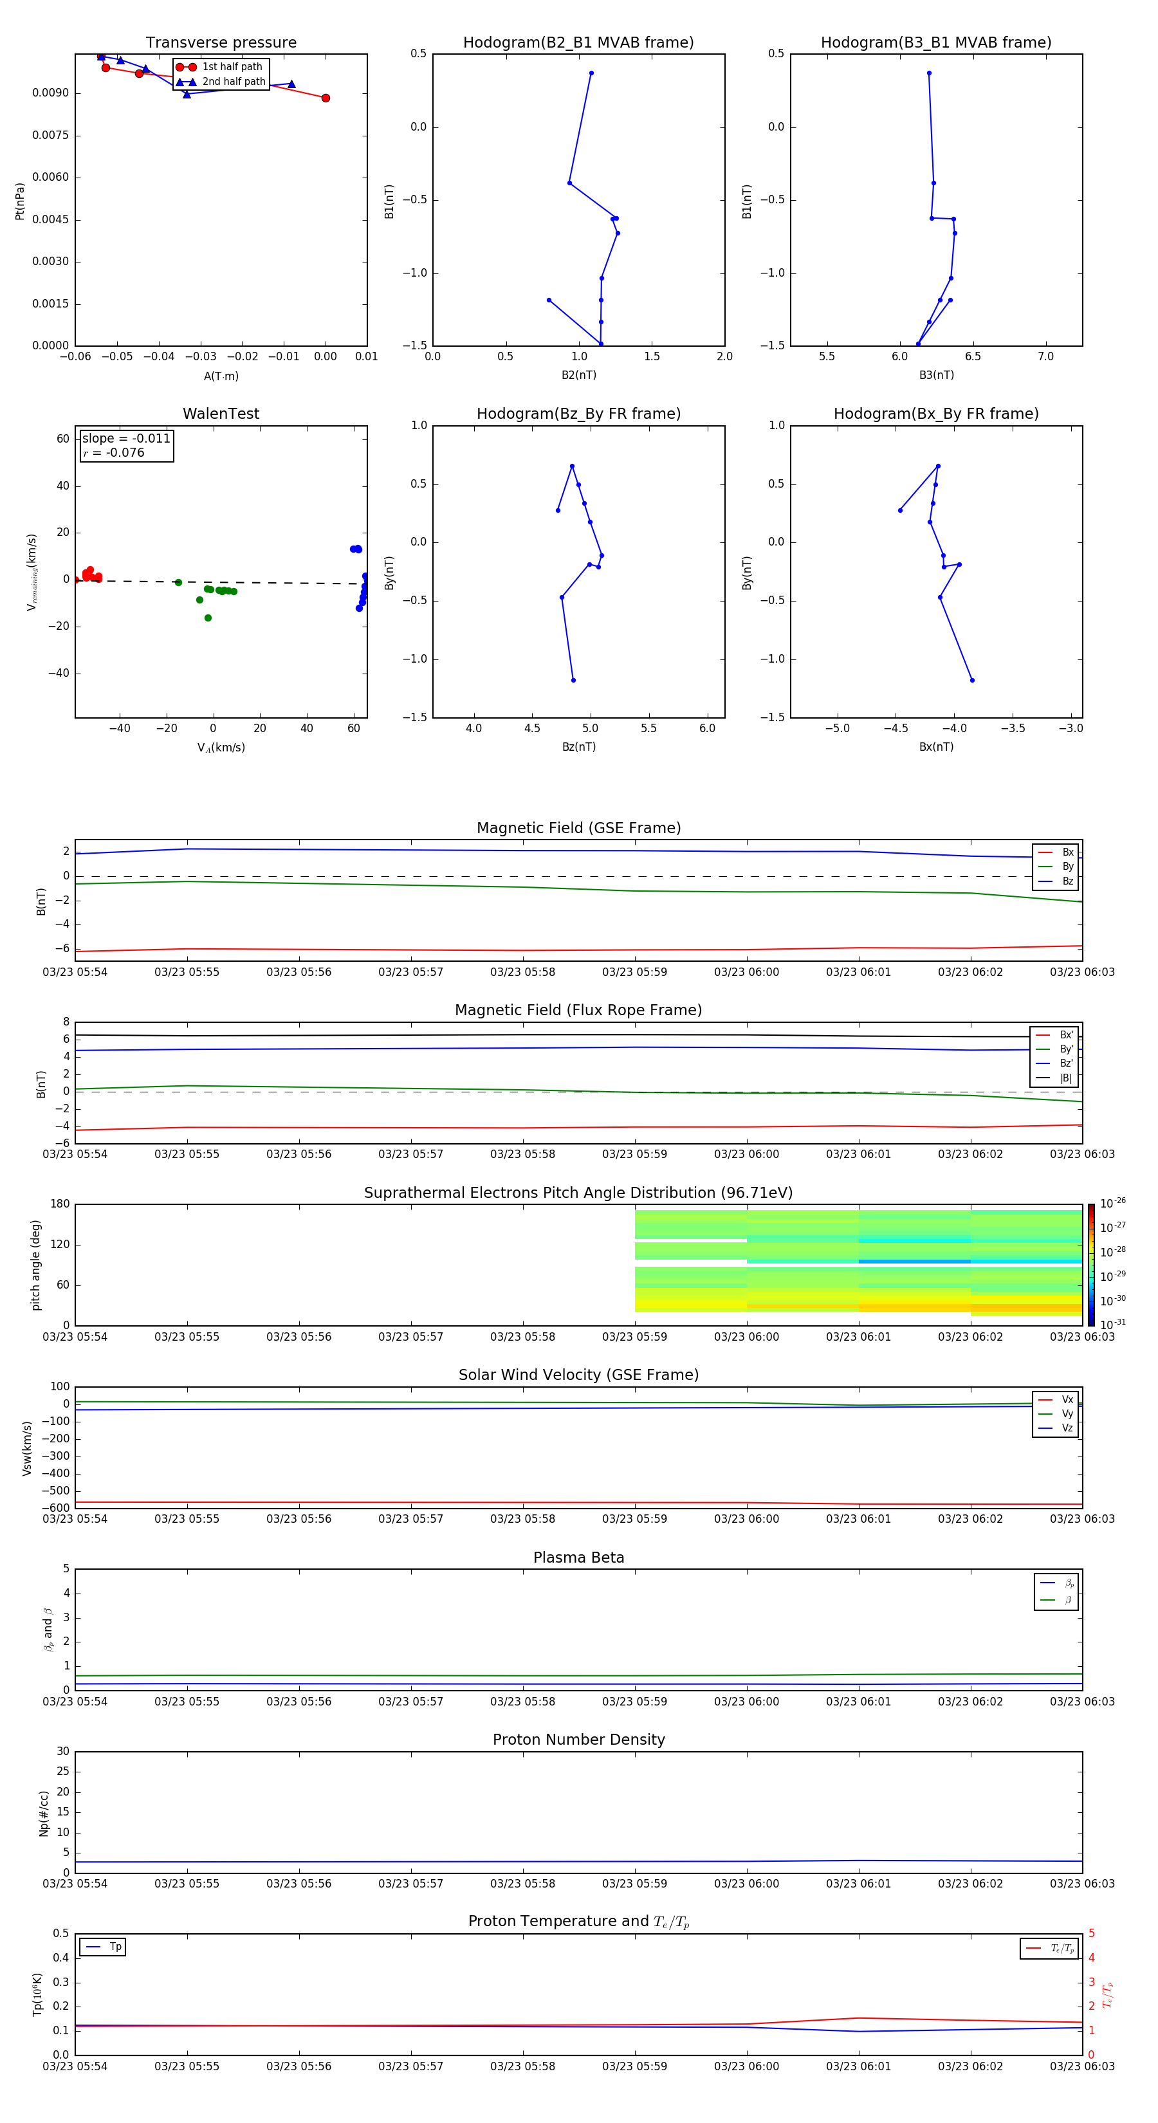
Task: Click the "Plasma Beta" title
Action: click(578, 1558)
